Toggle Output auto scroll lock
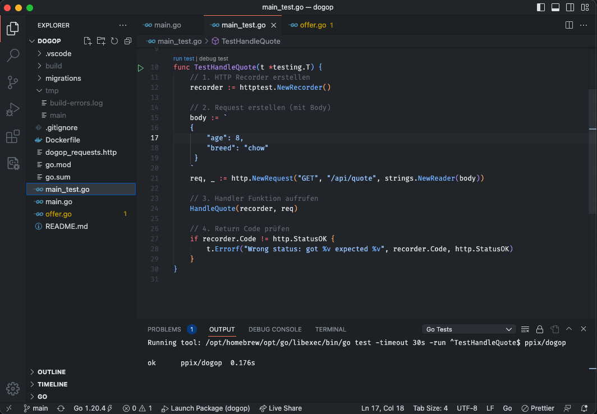This screenshot has width=597, height=414. click(540, 329)
